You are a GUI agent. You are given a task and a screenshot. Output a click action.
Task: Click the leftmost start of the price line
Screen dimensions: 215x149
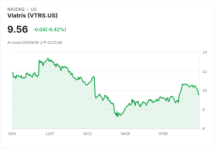pos(12,72)
